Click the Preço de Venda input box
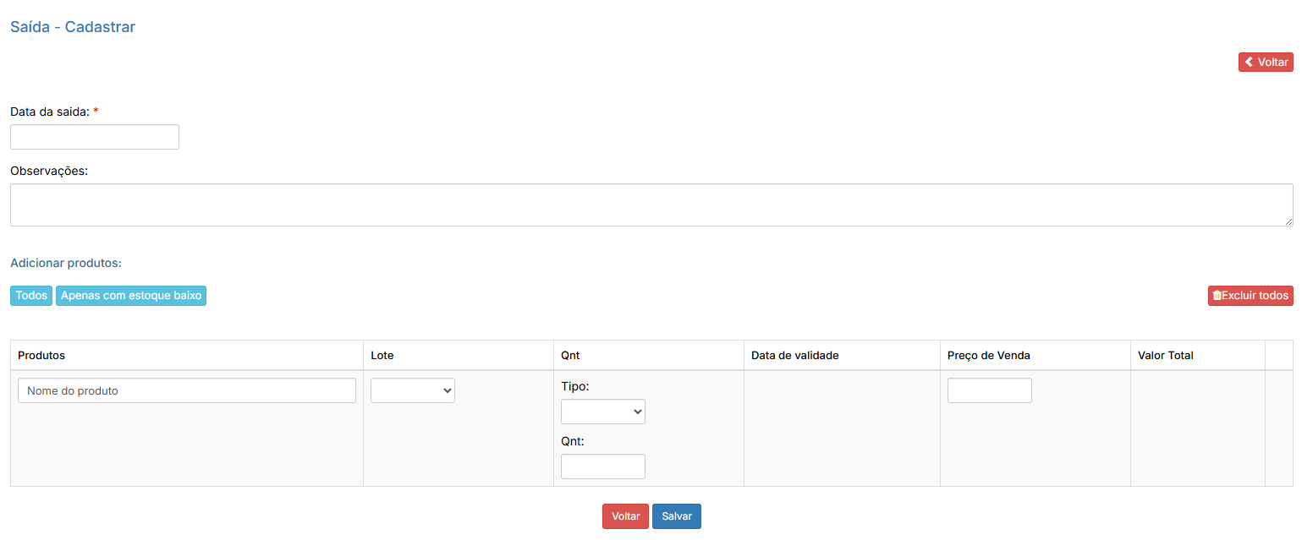This screenshot has height=540, width=1313. 989,390
